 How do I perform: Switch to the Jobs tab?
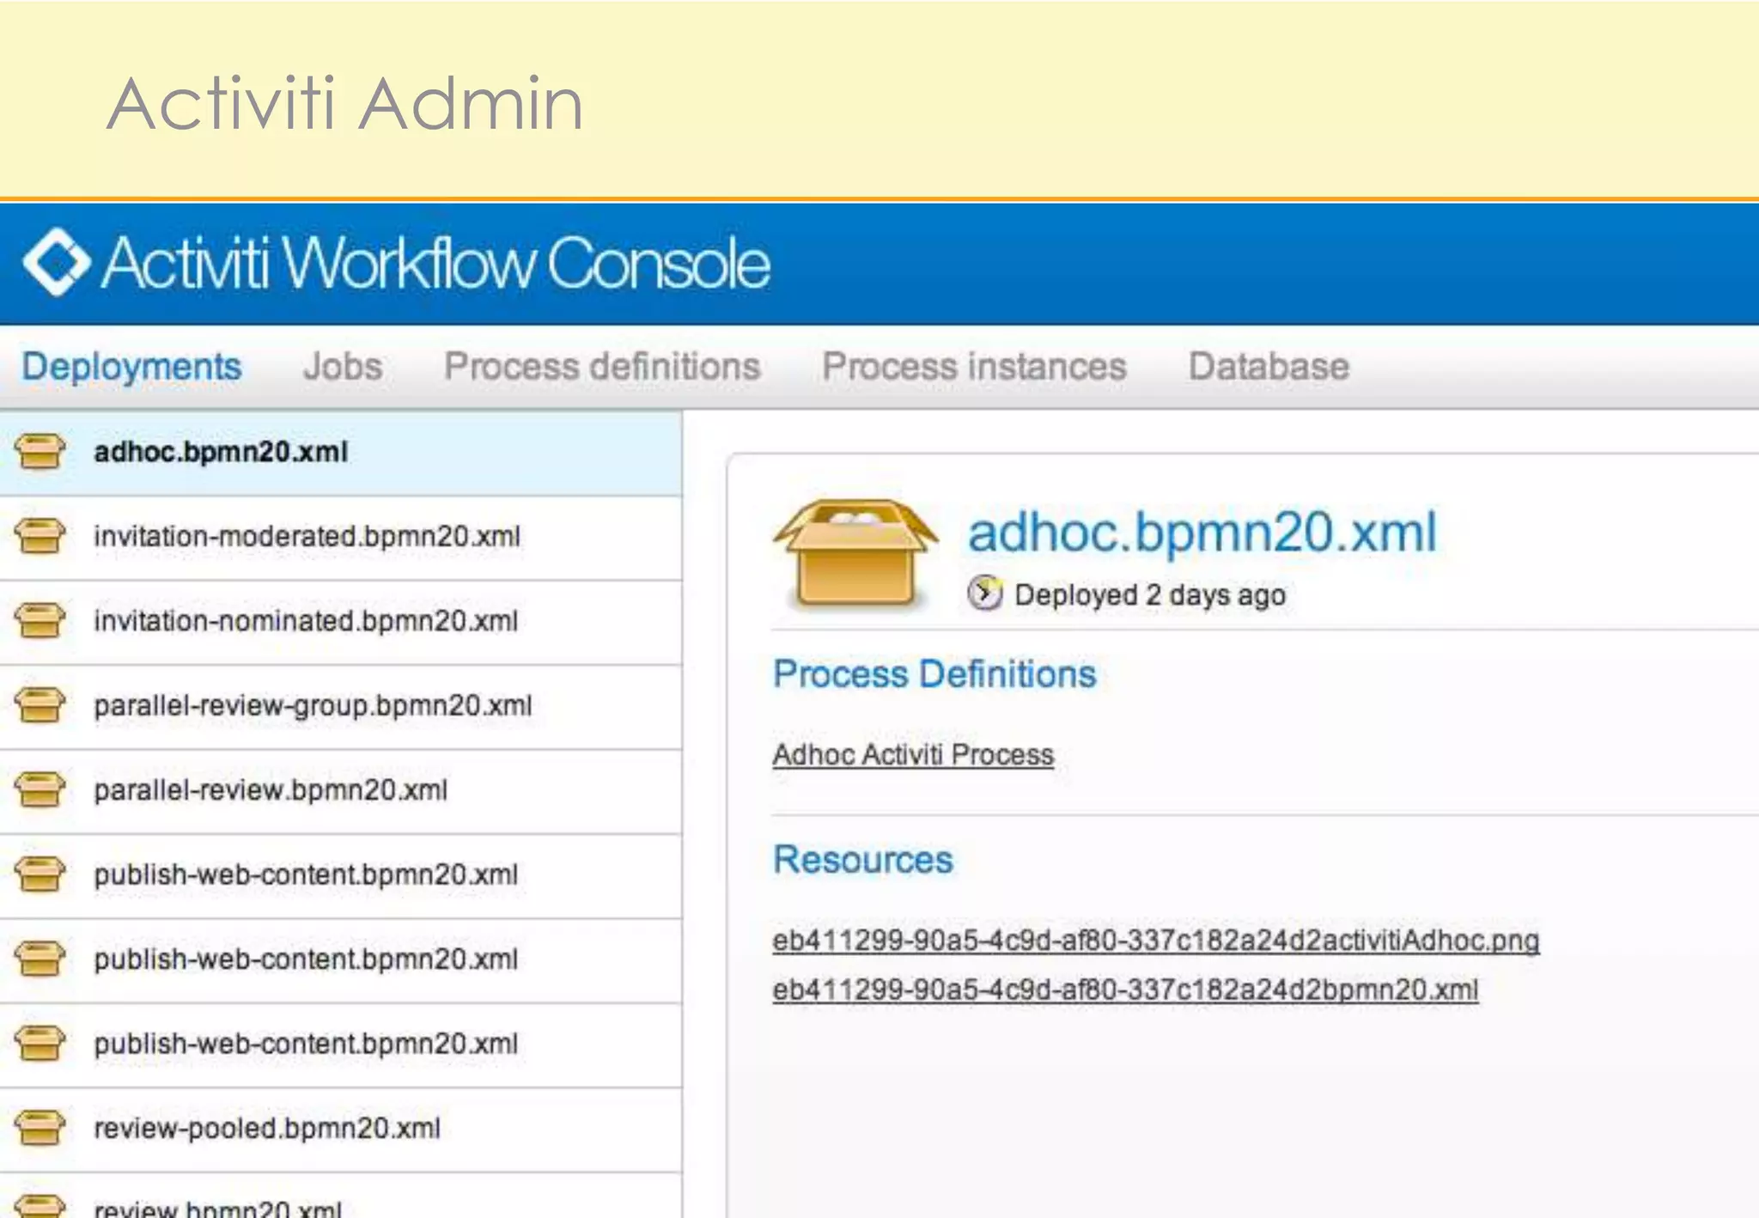pos(342,367)
